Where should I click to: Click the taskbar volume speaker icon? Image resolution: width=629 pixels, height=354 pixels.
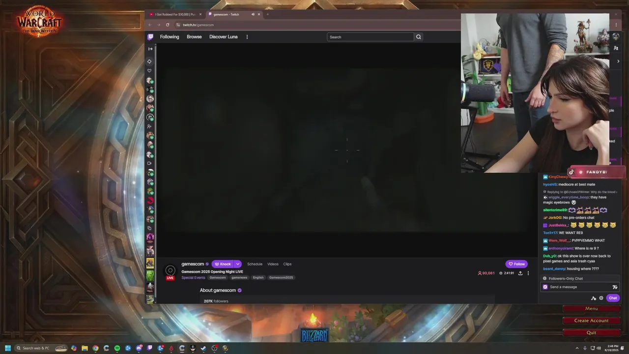[599, 348]
